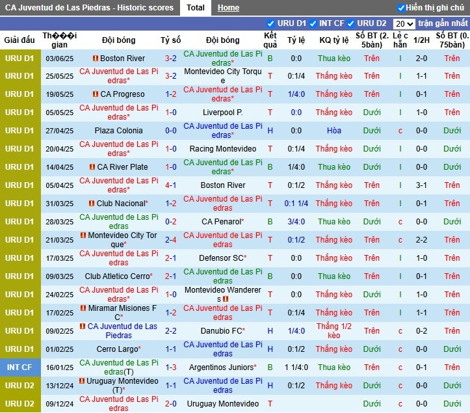Select the INT CF league cell
The height and width of the screenshot is (413, 470).
pos(20,367)
